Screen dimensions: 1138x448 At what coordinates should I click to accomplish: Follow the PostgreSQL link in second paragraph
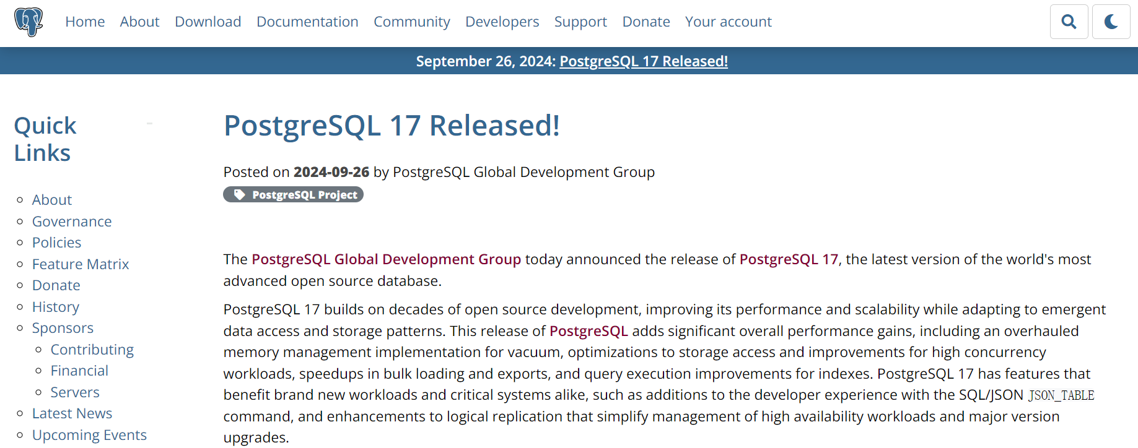pos(589,331)
